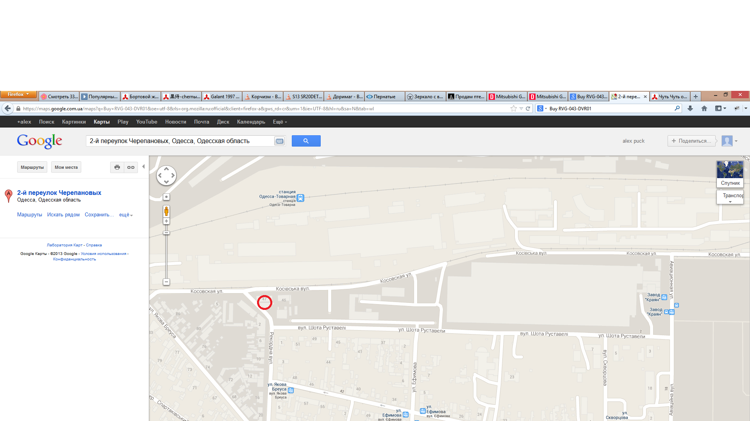Open the Условия использования link
750x421 pixels.
coord(104,254)
